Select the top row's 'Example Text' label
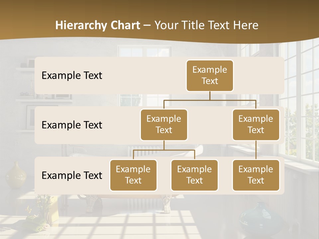This screenshot has width=319, height=239. coord(72,76)
